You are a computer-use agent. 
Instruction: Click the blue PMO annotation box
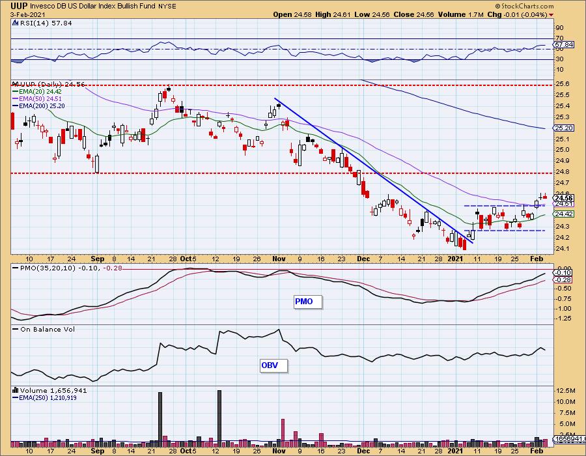tap(307, 302)
